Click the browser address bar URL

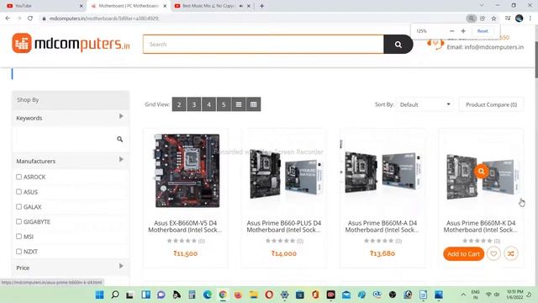(104, 19)
